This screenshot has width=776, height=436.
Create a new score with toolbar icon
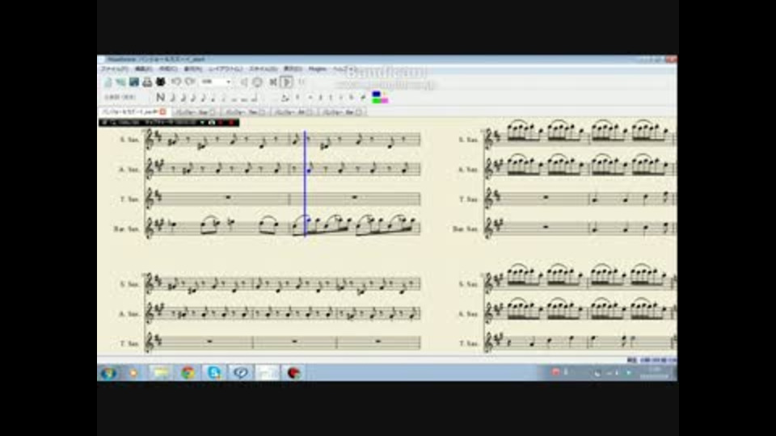(x=108, y=82)
